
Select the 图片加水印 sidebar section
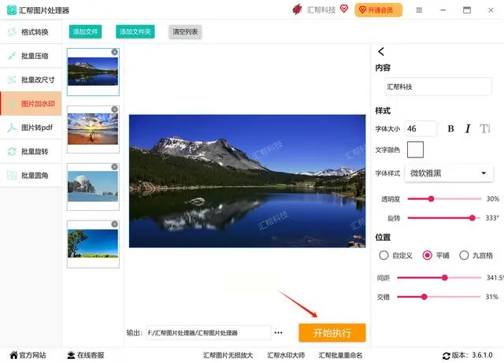click(x=31, y=103)
